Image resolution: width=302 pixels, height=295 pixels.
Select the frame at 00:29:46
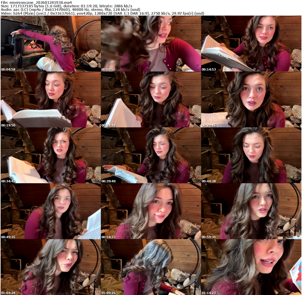pyautogui.click(x=251, y=99)
